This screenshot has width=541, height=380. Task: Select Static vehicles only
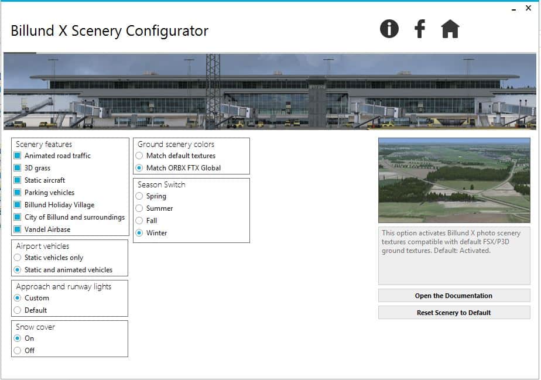click(18, 258)
